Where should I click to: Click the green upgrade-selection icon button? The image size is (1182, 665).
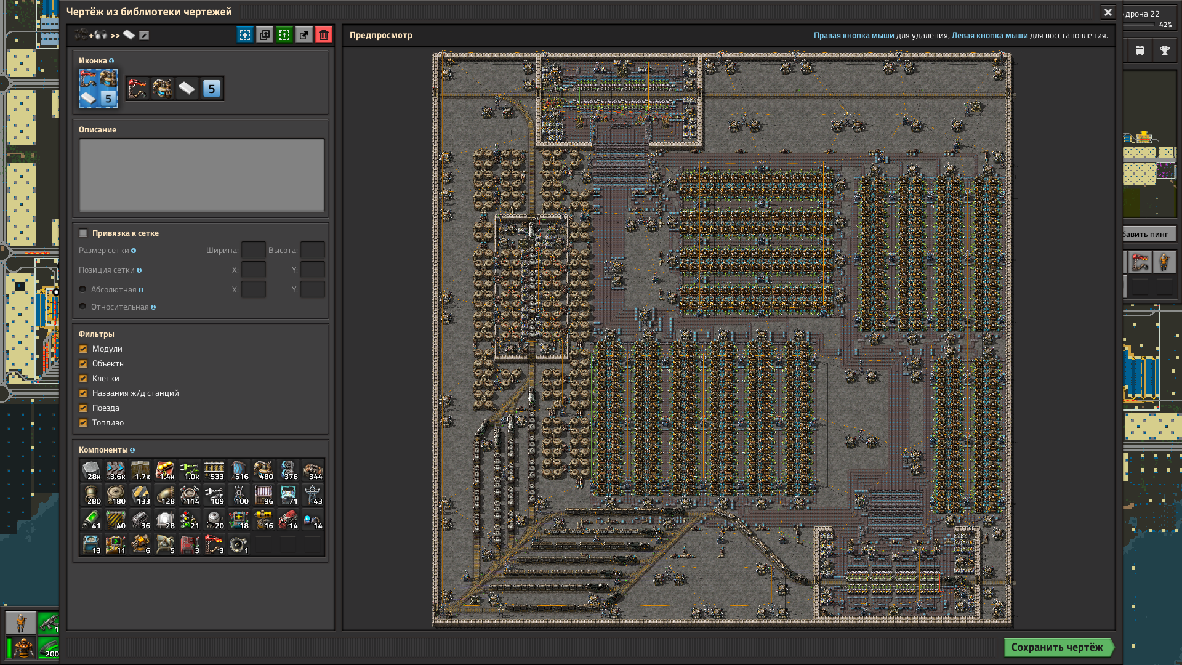click(x=284, y=35)
